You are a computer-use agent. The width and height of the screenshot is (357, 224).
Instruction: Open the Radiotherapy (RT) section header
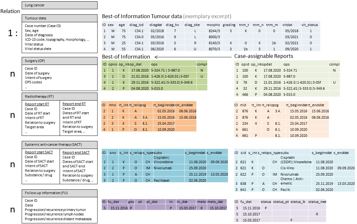click(60, 96)
